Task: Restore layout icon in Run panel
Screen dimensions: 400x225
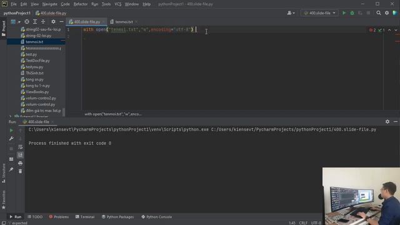Action: coord(11,159)
